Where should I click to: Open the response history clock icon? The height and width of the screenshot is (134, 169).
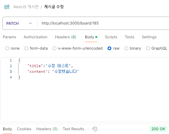(95, 129)
